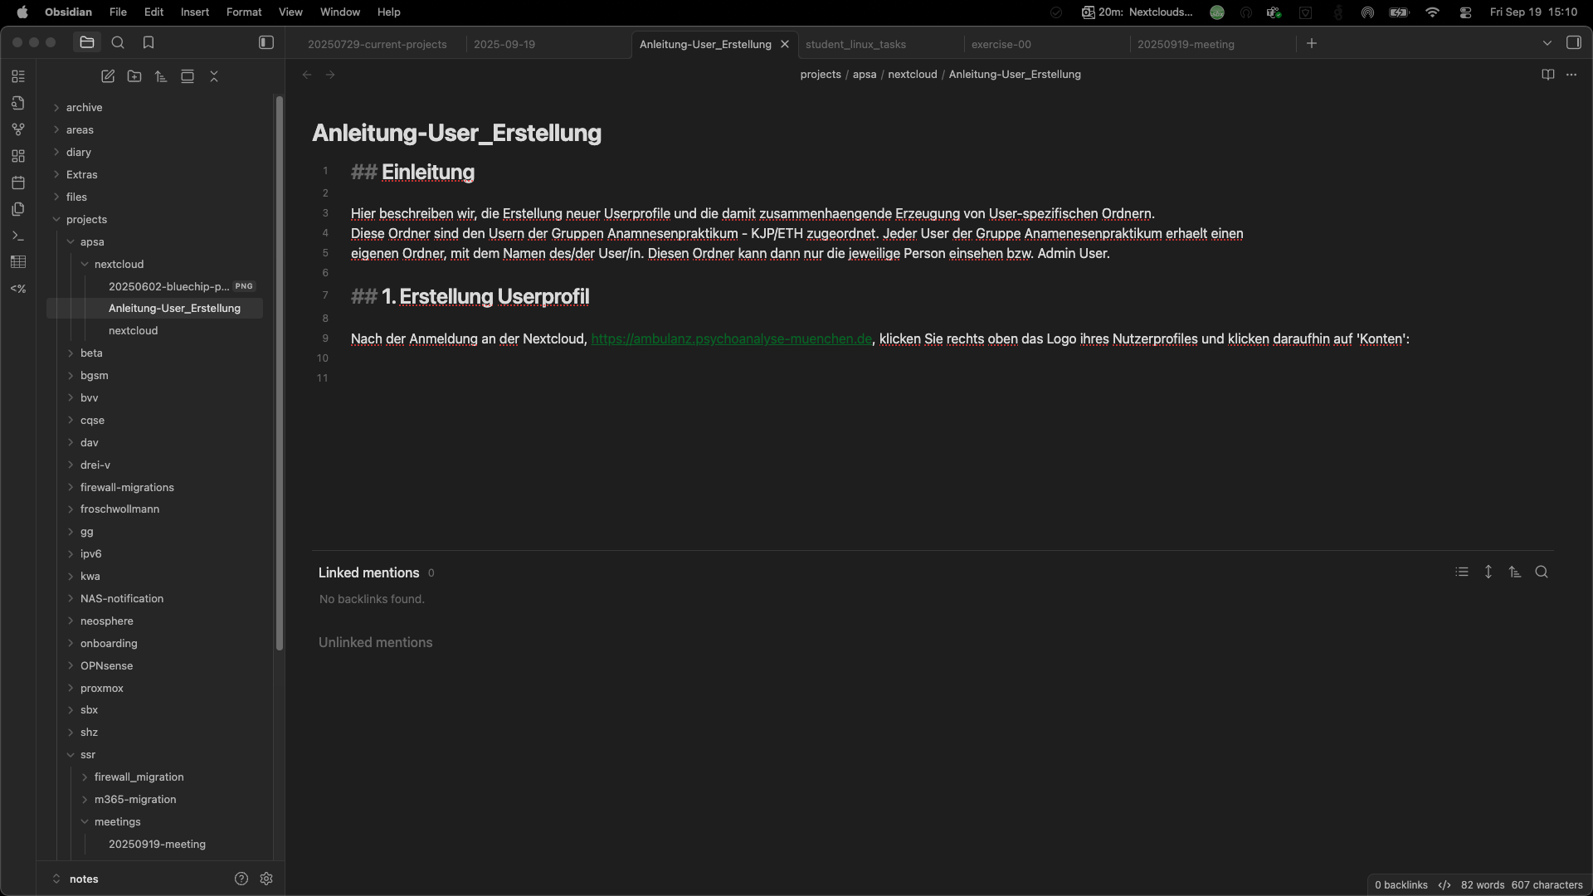Open the vault settings gear icon
1593x896 pixels.
click(266, 879)
